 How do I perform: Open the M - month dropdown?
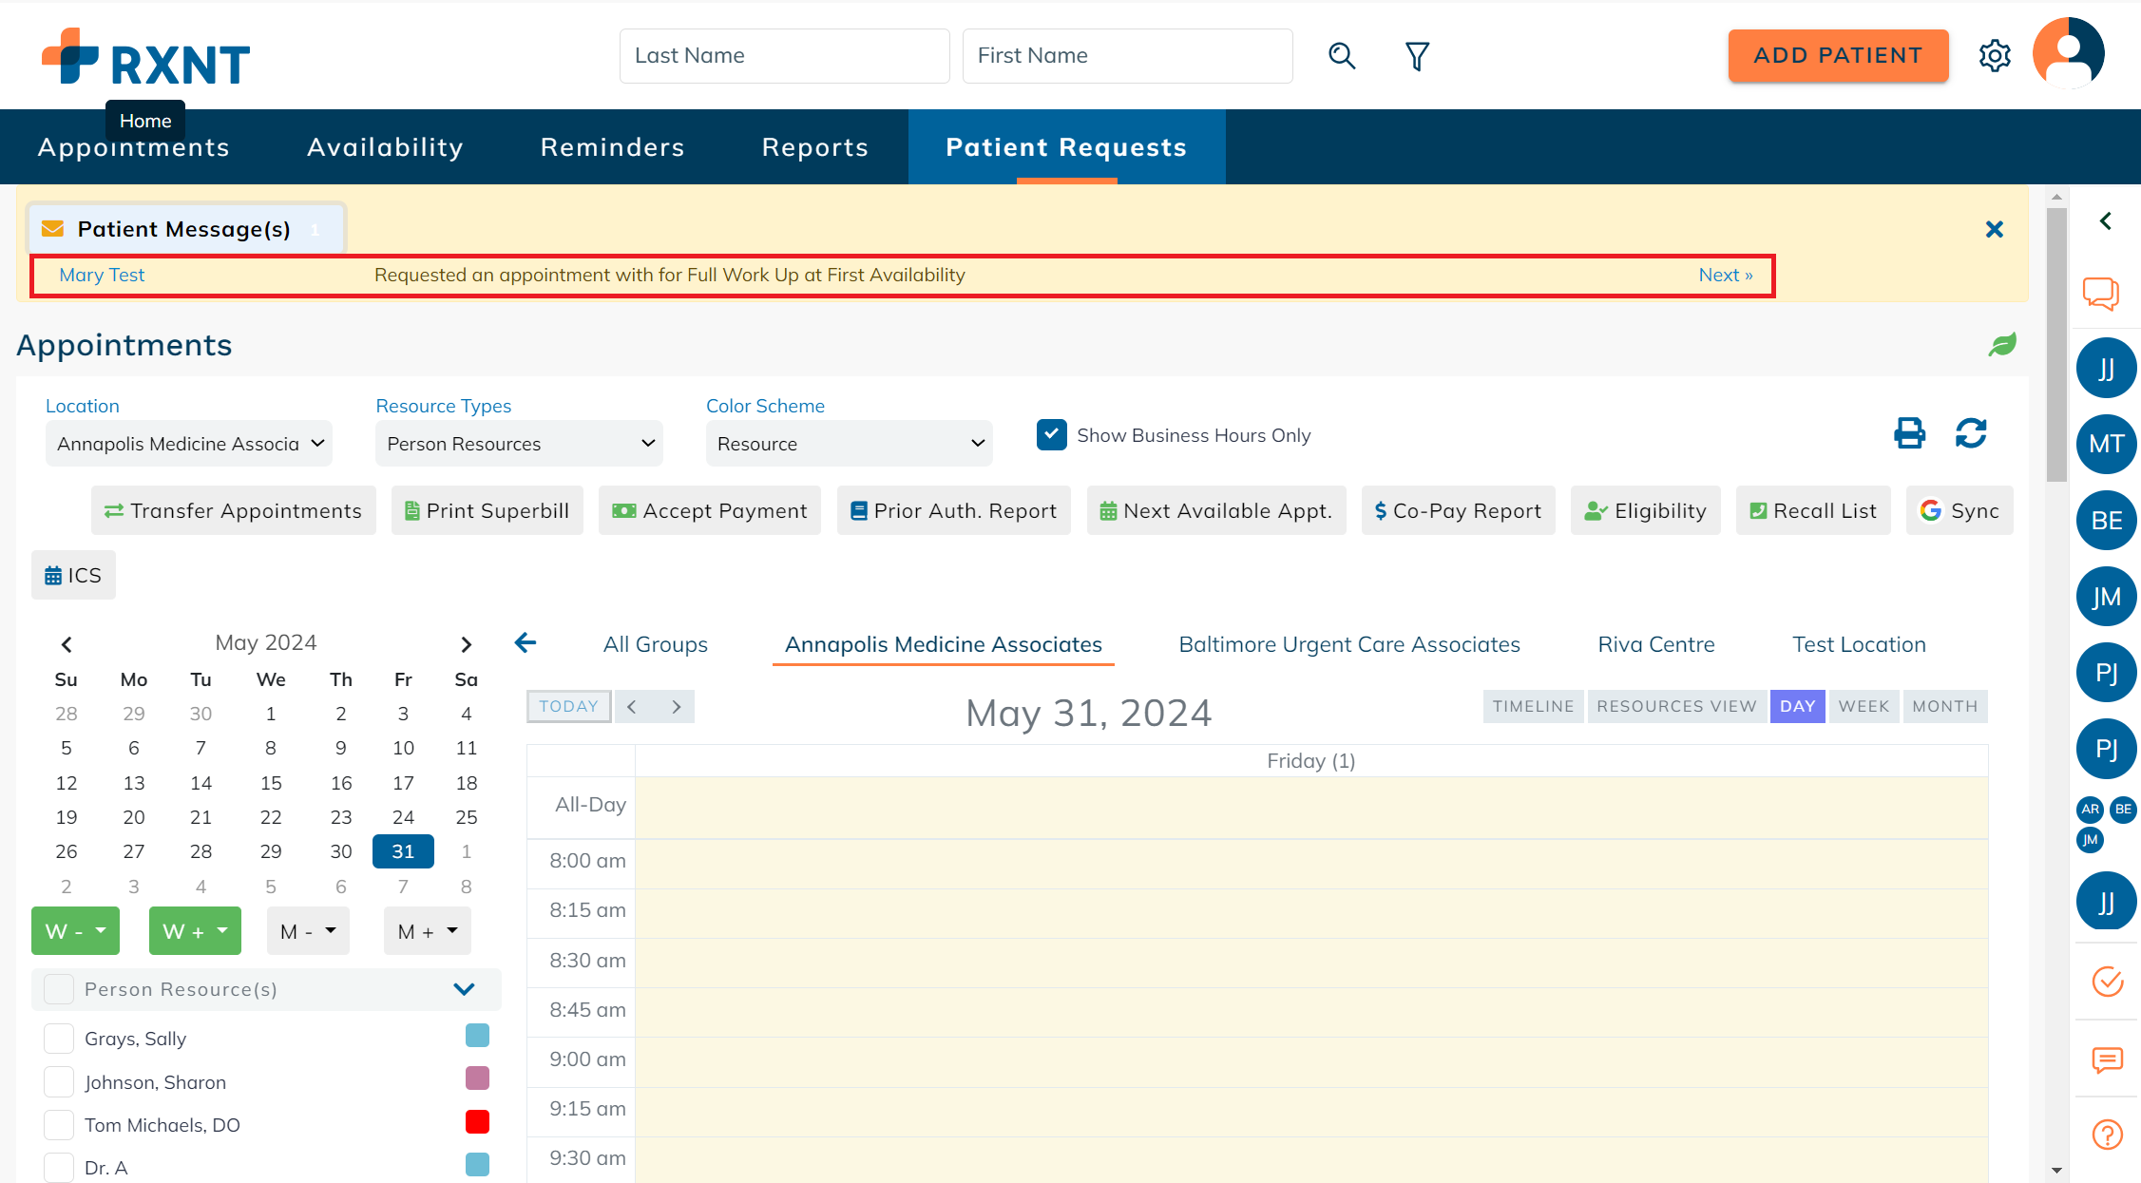click(308, 931)
